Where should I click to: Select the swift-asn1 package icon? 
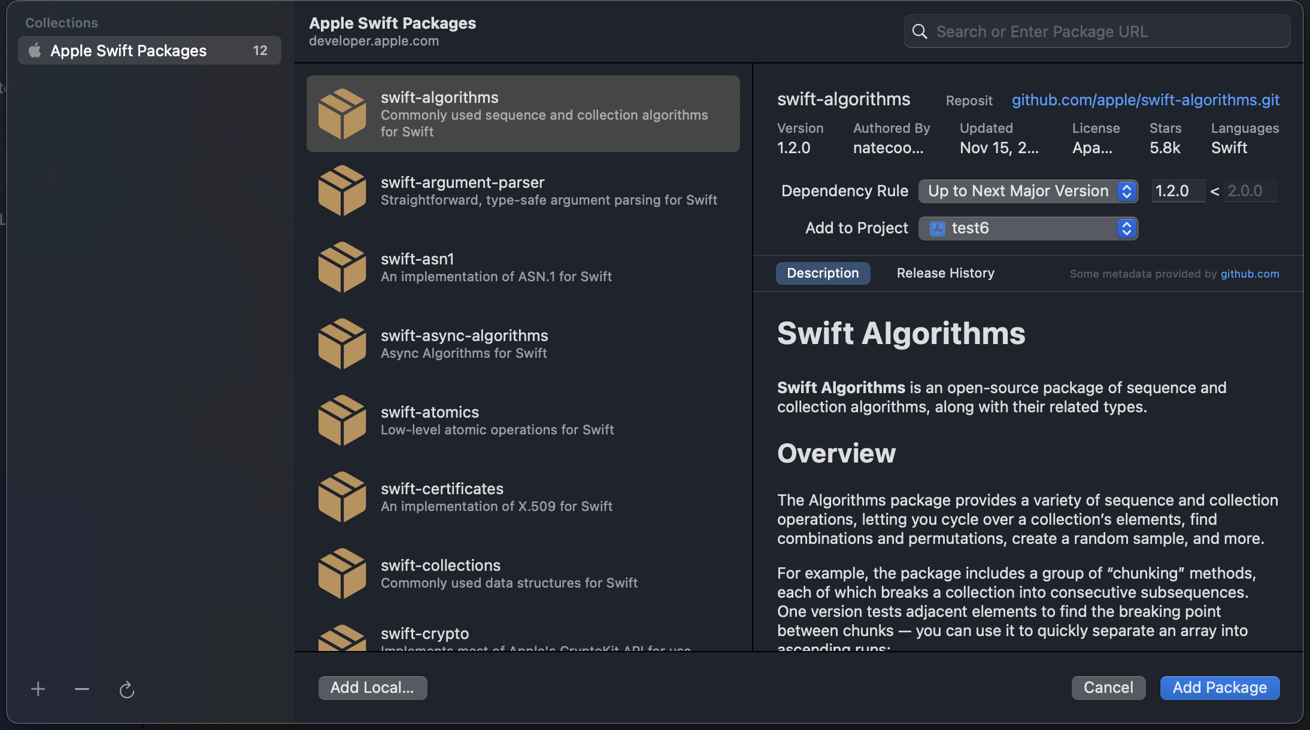(x=343, y=267)
